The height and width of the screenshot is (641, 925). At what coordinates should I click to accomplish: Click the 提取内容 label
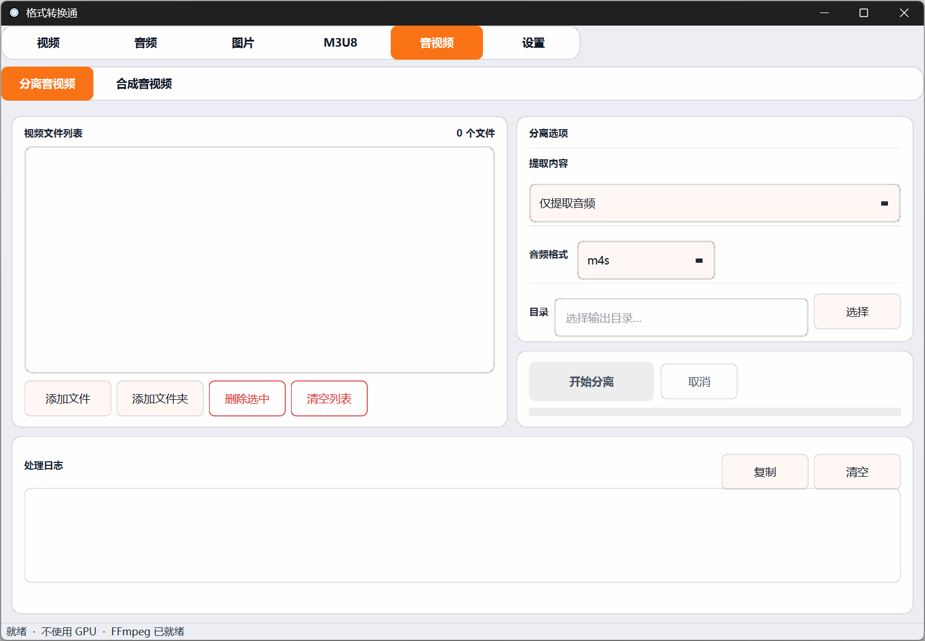(549, 163)
